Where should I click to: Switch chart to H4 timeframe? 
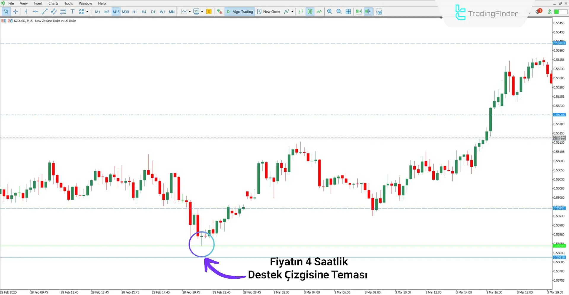coord(144,12)
